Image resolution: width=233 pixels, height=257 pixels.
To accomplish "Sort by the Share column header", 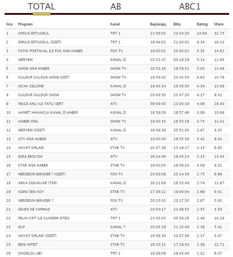I will coord(219,24).
